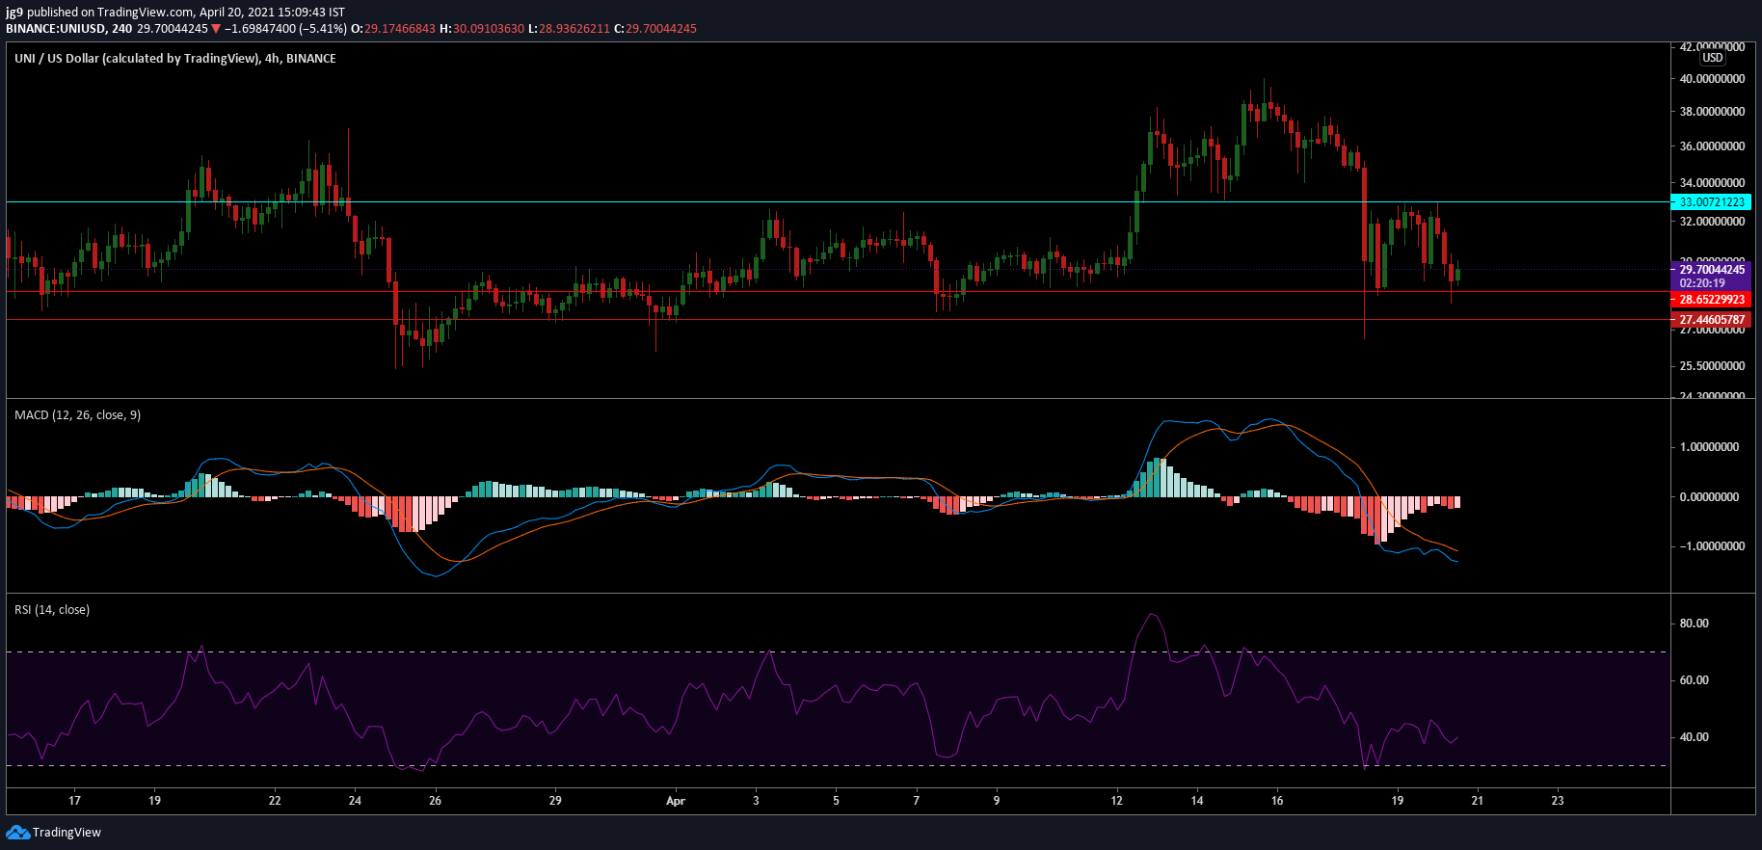Click the dark red 27.44605787 price label
This screenshot has width=1762, height=850.
pos(1711,320)
